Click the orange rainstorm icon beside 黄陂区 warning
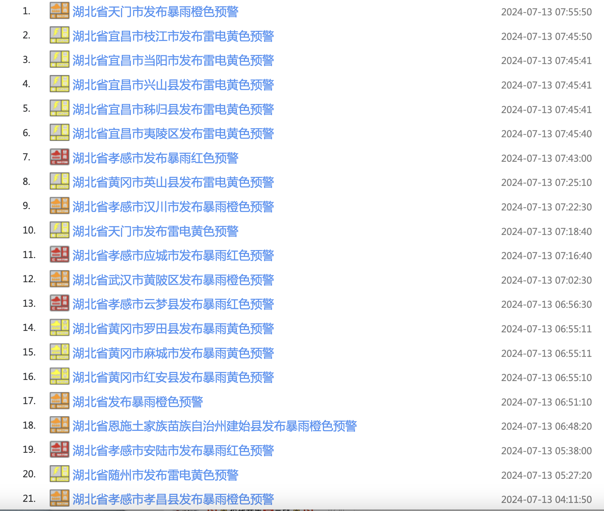This screenshot has width=604, height=511. click(x=59, y=279)
